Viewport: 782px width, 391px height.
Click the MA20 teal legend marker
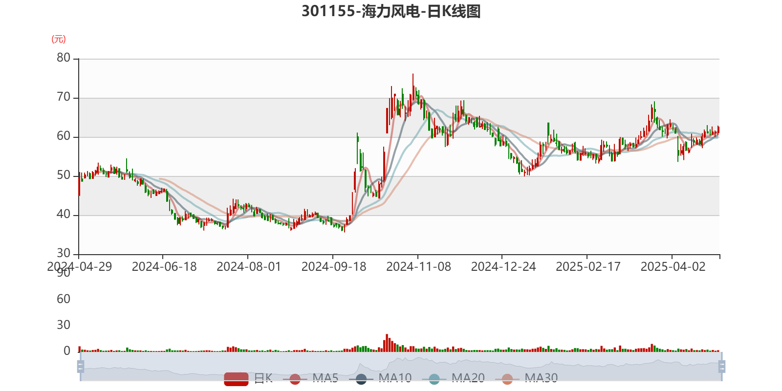point(434,379)
